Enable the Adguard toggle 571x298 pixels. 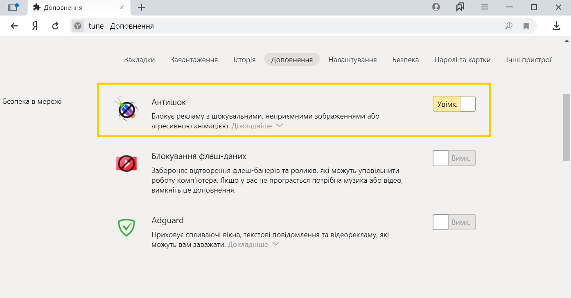pyautogui.click(x=454, y=222)
